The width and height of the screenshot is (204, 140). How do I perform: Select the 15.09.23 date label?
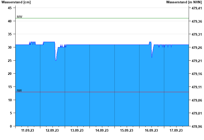point(126,130)
